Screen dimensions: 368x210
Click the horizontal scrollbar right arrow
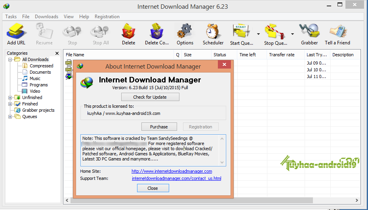pos(357,200)
